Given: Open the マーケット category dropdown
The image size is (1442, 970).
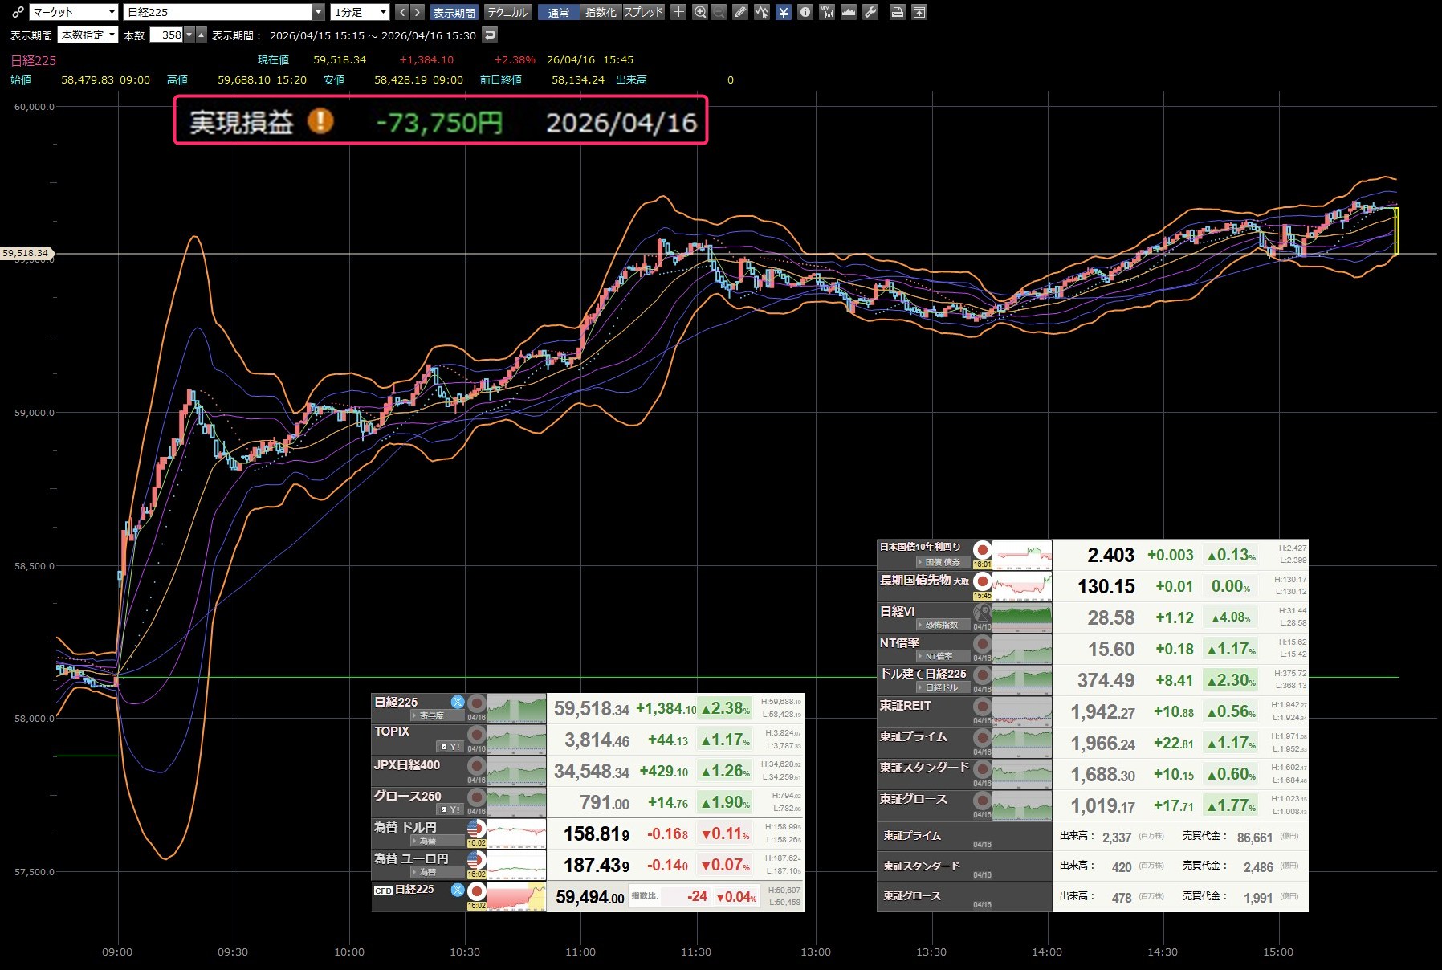Looking at the screenshot, I should 74,12.
